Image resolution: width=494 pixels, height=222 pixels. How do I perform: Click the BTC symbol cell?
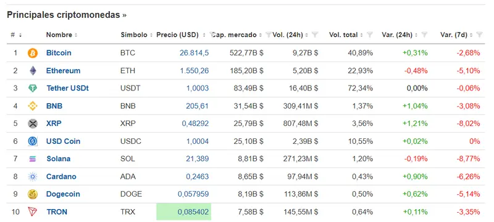click(128, 53)
